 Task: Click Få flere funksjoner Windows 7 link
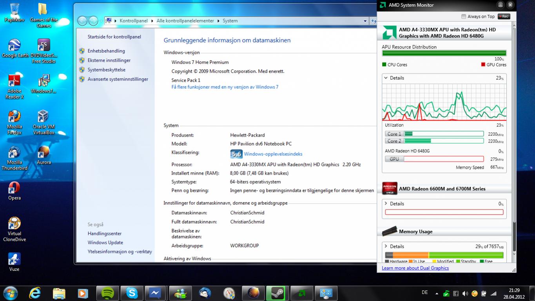click(225, 87)
